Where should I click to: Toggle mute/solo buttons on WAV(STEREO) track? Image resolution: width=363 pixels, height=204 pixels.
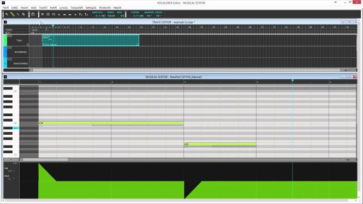tap(10, 59)
